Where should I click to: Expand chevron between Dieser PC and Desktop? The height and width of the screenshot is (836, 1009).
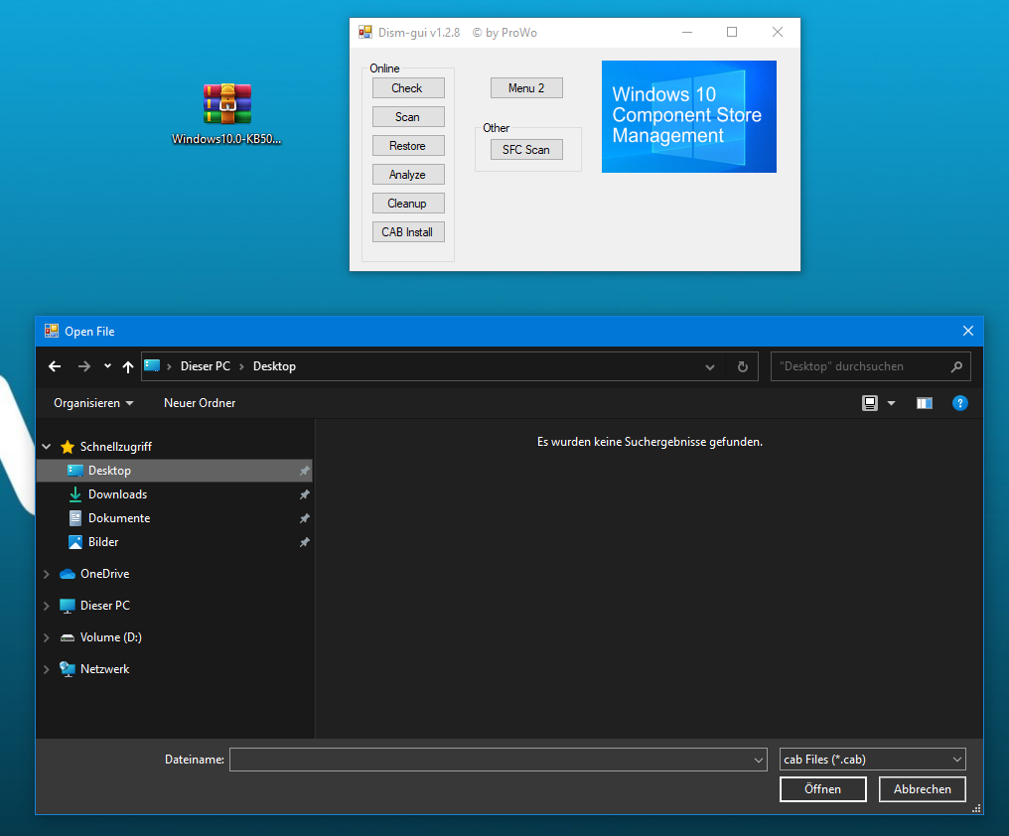tap(242, 366)
